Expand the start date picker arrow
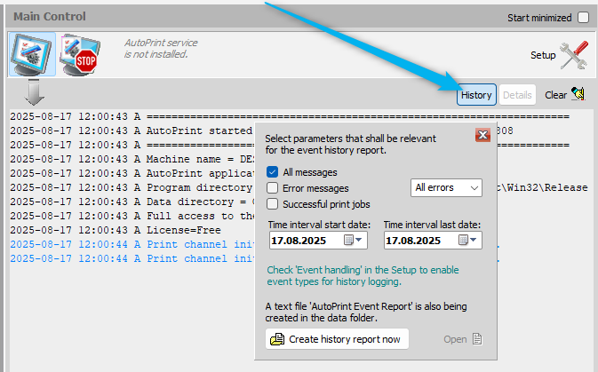598x372 pixels. [358, 240]
